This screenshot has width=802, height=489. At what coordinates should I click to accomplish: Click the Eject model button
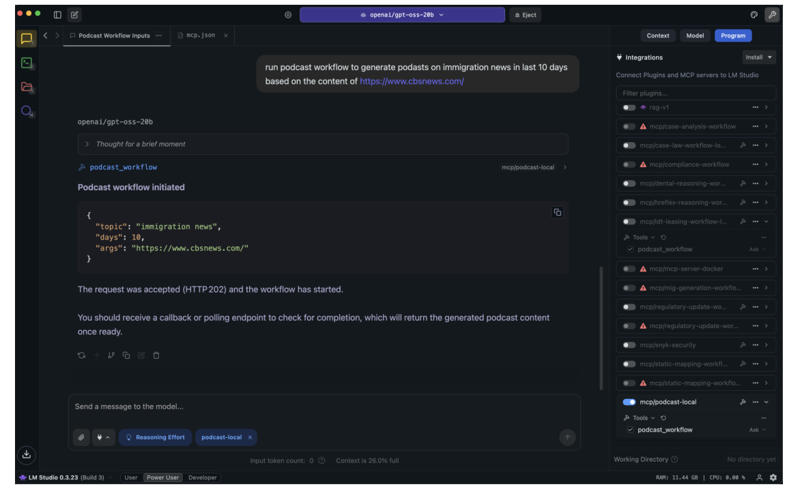pyautogui.click(x=525, y=15)
